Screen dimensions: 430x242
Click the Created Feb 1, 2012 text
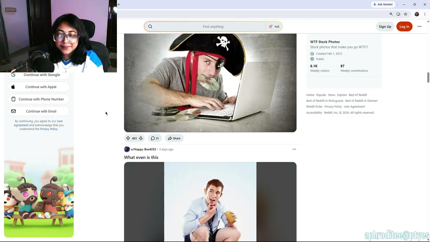(x=329, y=54)
